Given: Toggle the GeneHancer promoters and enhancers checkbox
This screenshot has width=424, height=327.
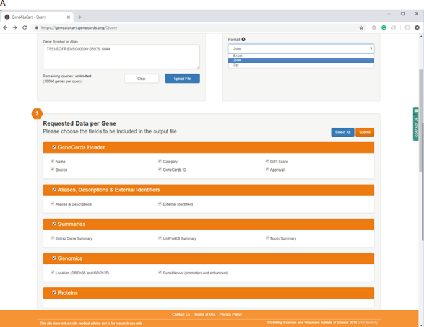Looking at the screenshot, I should click(160, 272).
